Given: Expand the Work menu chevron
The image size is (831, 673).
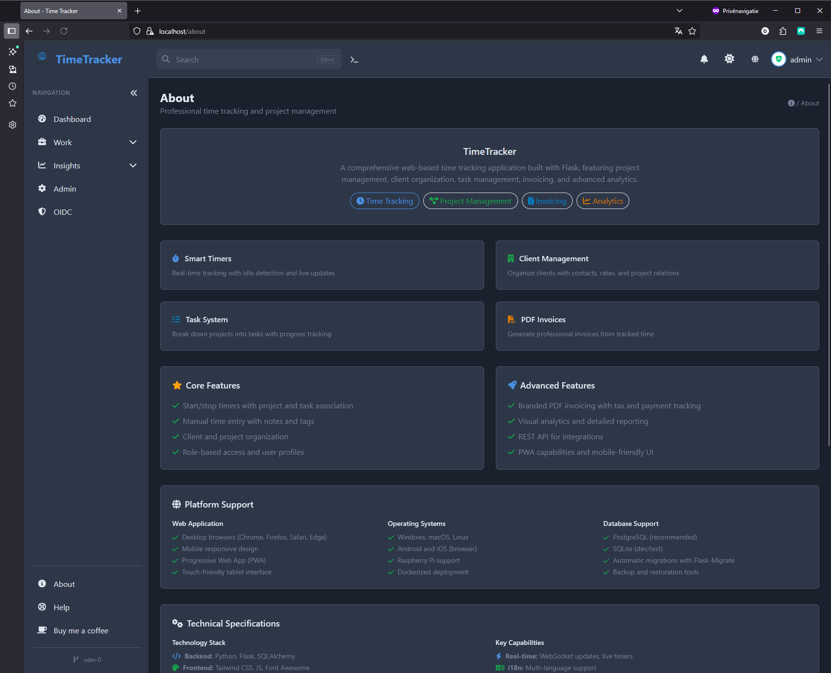Looking at the screenshot, I should coord(133,142).
